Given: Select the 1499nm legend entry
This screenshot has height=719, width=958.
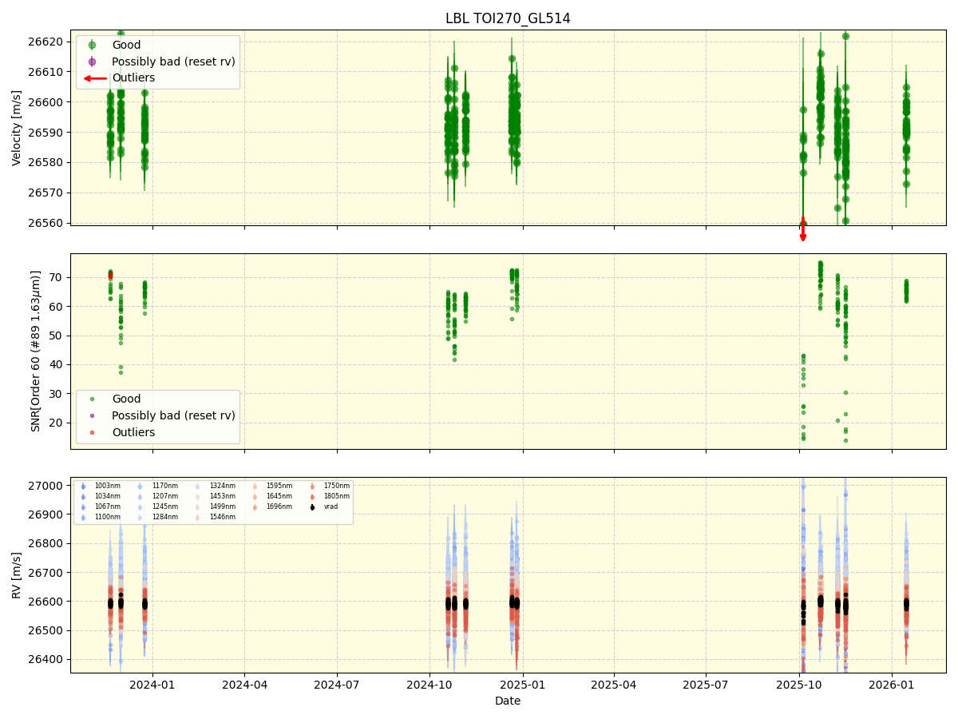Looking at the screenshot, I should click(x=223, y=506).
